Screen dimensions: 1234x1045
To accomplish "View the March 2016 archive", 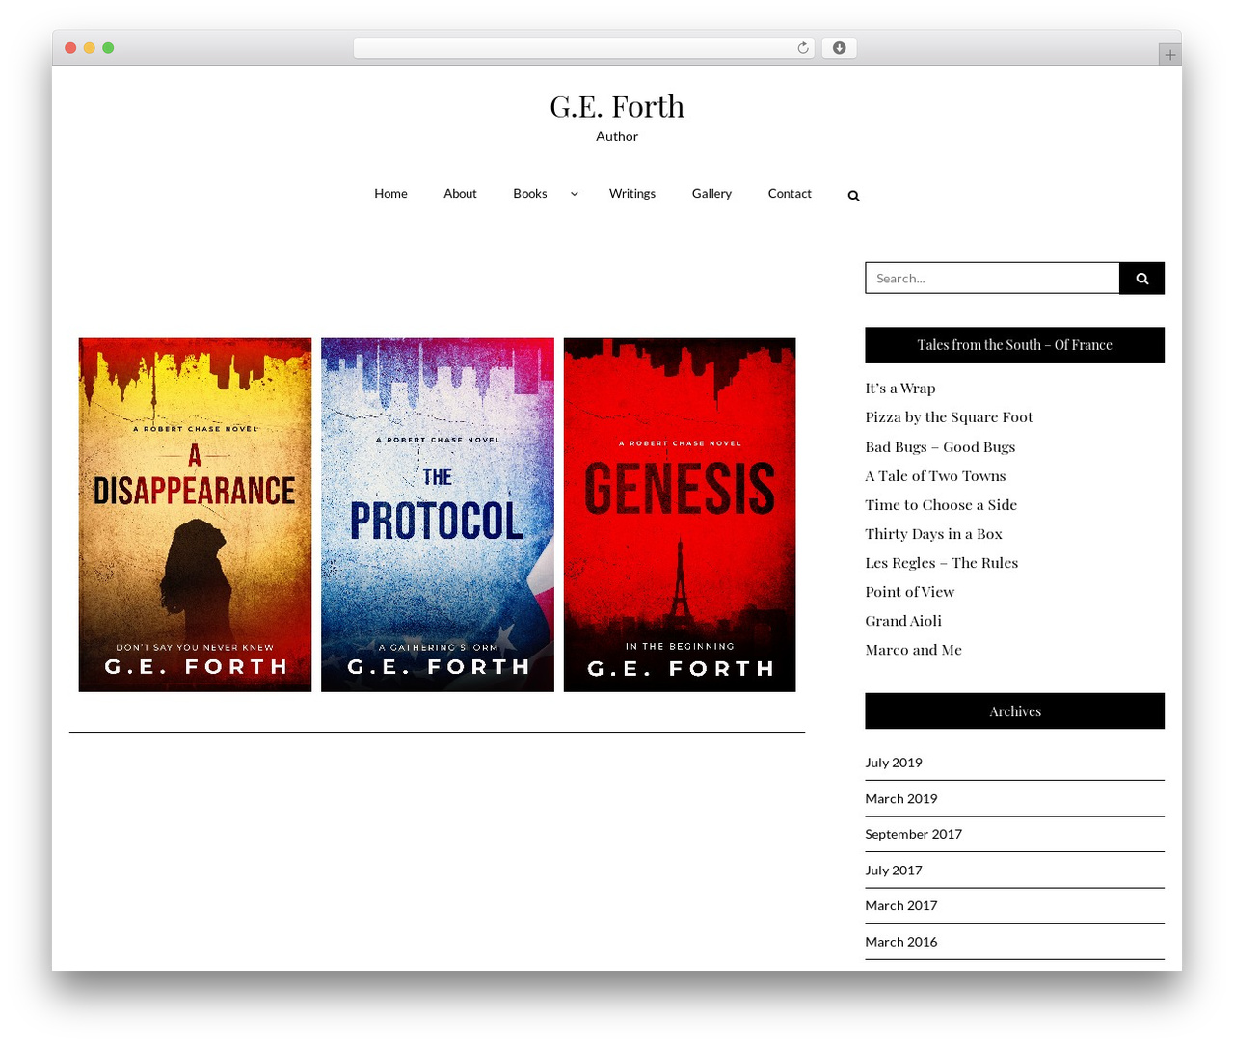I will click(x=900, y=942).
